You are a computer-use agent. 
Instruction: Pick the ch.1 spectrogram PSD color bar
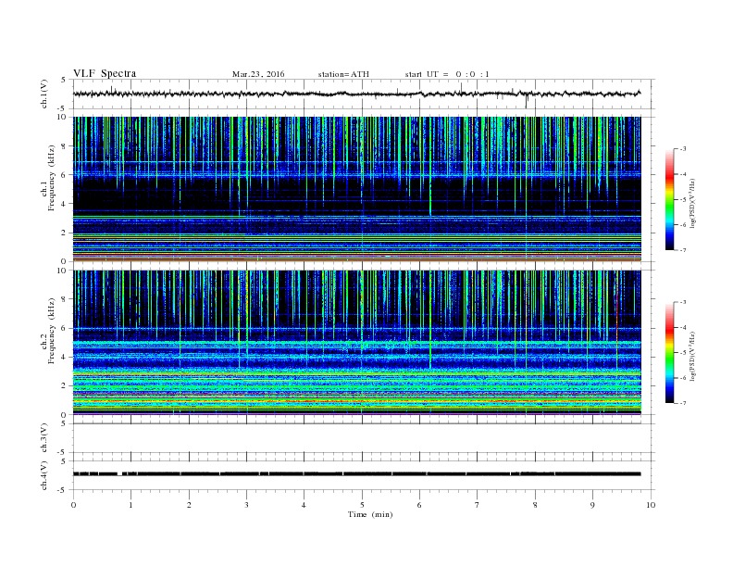click(x=670, y=199)
